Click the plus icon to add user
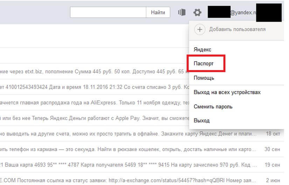This screenshot has height=185, width=289. 200,29
